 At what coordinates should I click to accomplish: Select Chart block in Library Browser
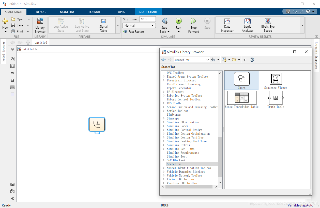point(241,80)
